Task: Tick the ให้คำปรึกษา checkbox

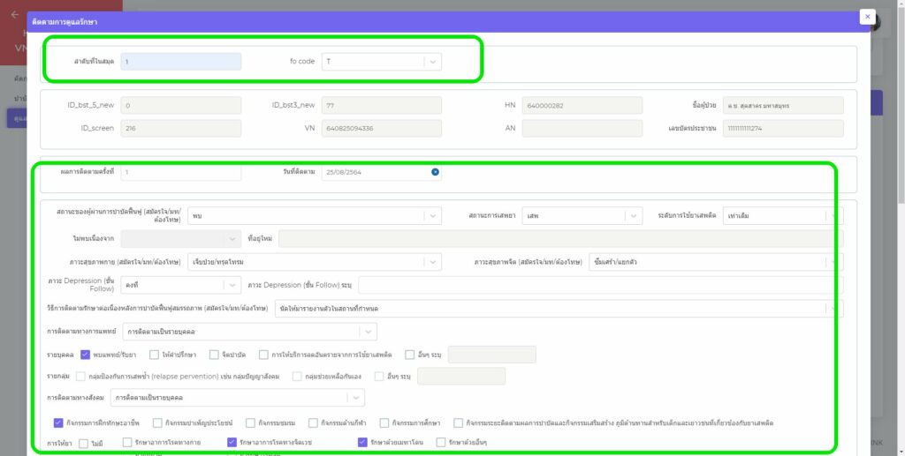Action: (155, 355)
